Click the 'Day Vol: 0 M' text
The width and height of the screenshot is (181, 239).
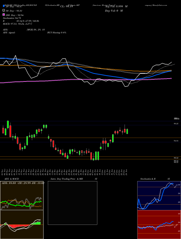coord(114,11)
